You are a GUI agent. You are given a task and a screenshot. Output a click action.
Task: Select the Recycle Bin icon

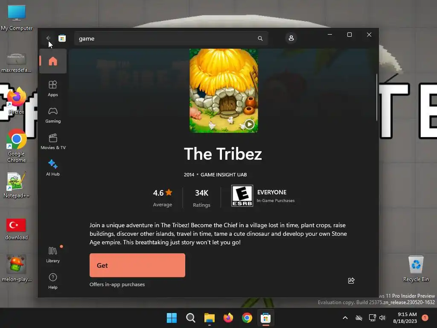(x=416, y=269)
